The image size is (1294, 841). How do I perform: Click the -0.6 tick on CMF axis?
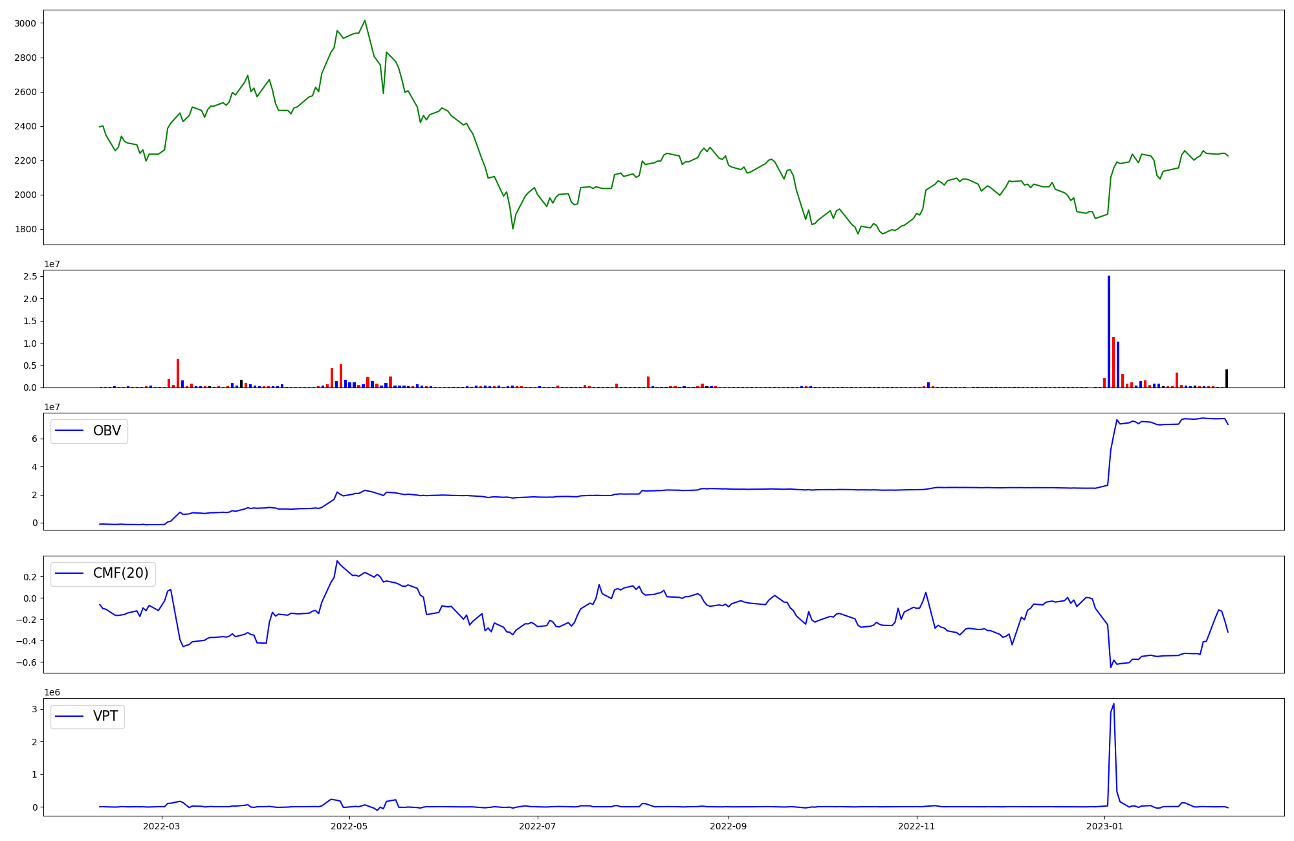(x=27, y=662)
